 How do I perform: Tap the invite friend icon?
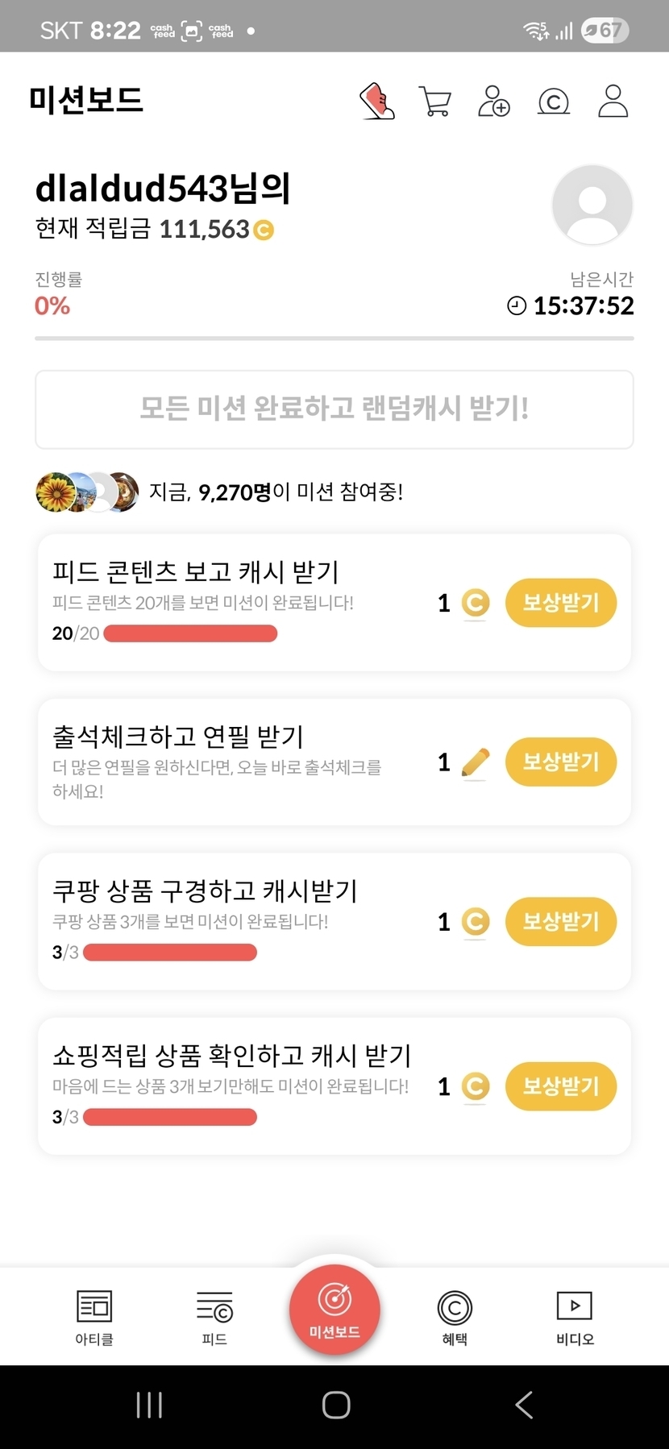(494, 102)
